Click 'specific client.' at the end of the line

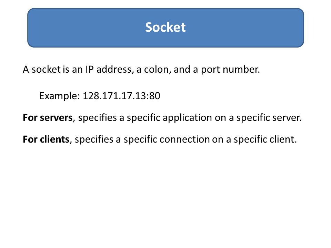[x=265, y=139]
